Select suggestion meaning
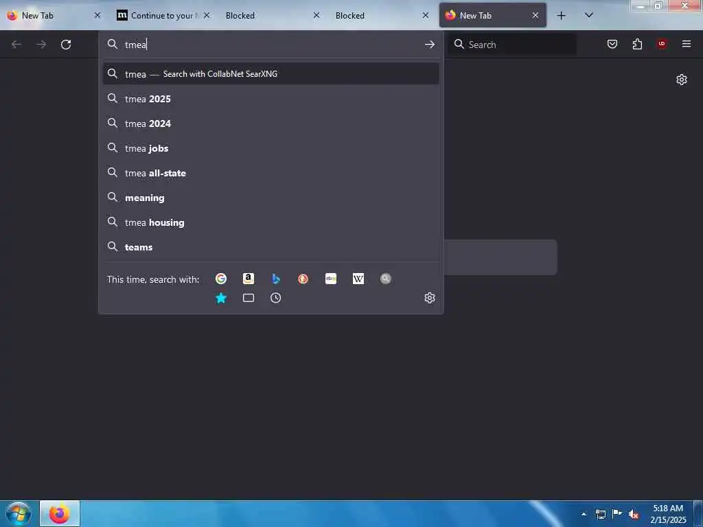This screenshot has height=527, width=703. pos(270,198)
